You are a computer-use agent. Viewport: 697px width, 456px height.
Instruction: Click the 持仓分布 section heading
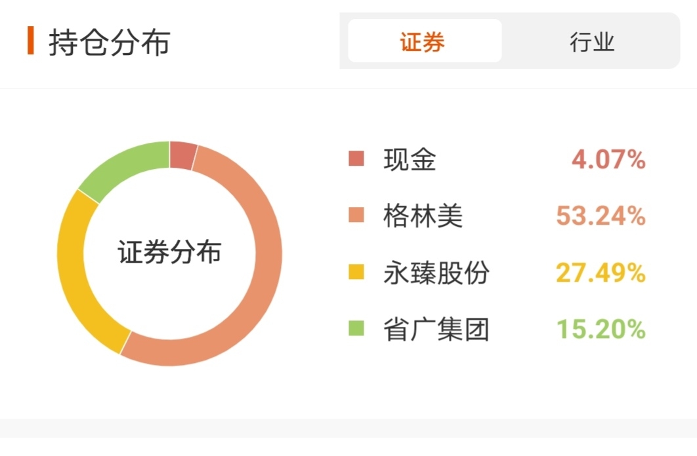[109, 42]
